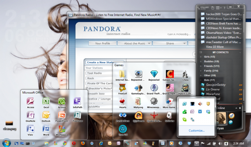Screen dimensions: 251x147
Task: Launch Excel from Microsoft Office flyout
Action: point(46,103)
